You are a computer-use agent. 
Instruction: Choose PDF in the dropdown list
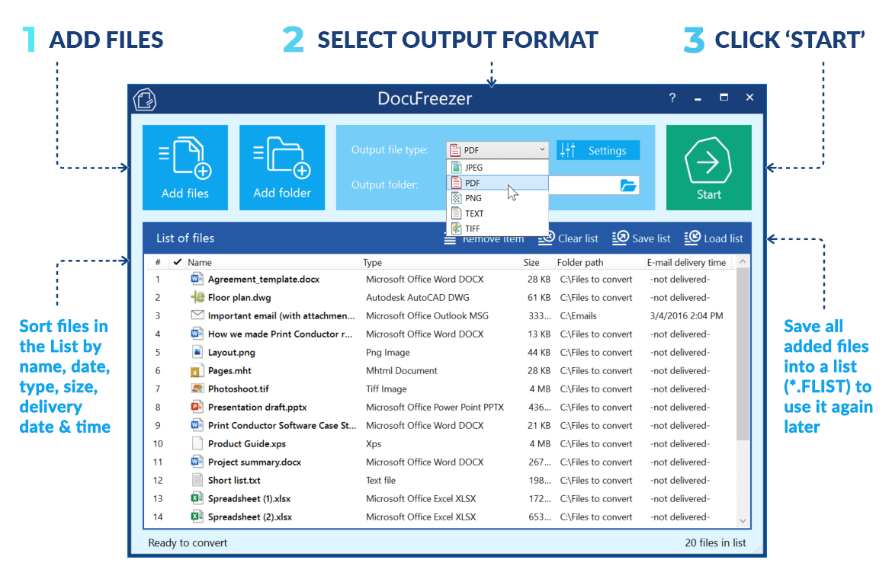click(497, 182)
